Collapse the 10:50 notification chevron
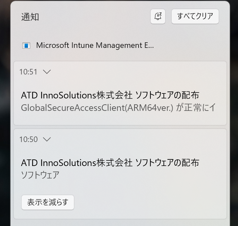Viewport: 238px width, 226px height. [x=47, y=139]
